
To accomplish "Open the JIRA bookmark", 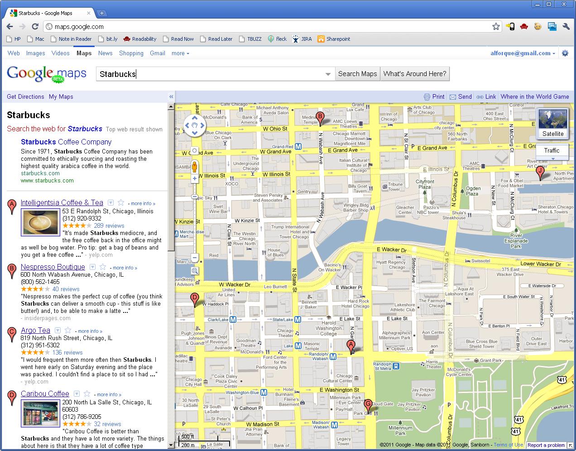I will tap(302, 39).
